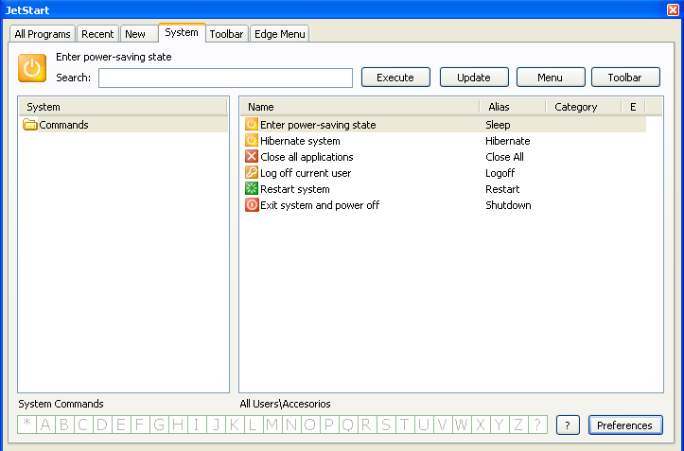The width and height of the screenshot is (684, 451).
Task: Filter by letter E in alphabet bar
Action: point(121,425)
